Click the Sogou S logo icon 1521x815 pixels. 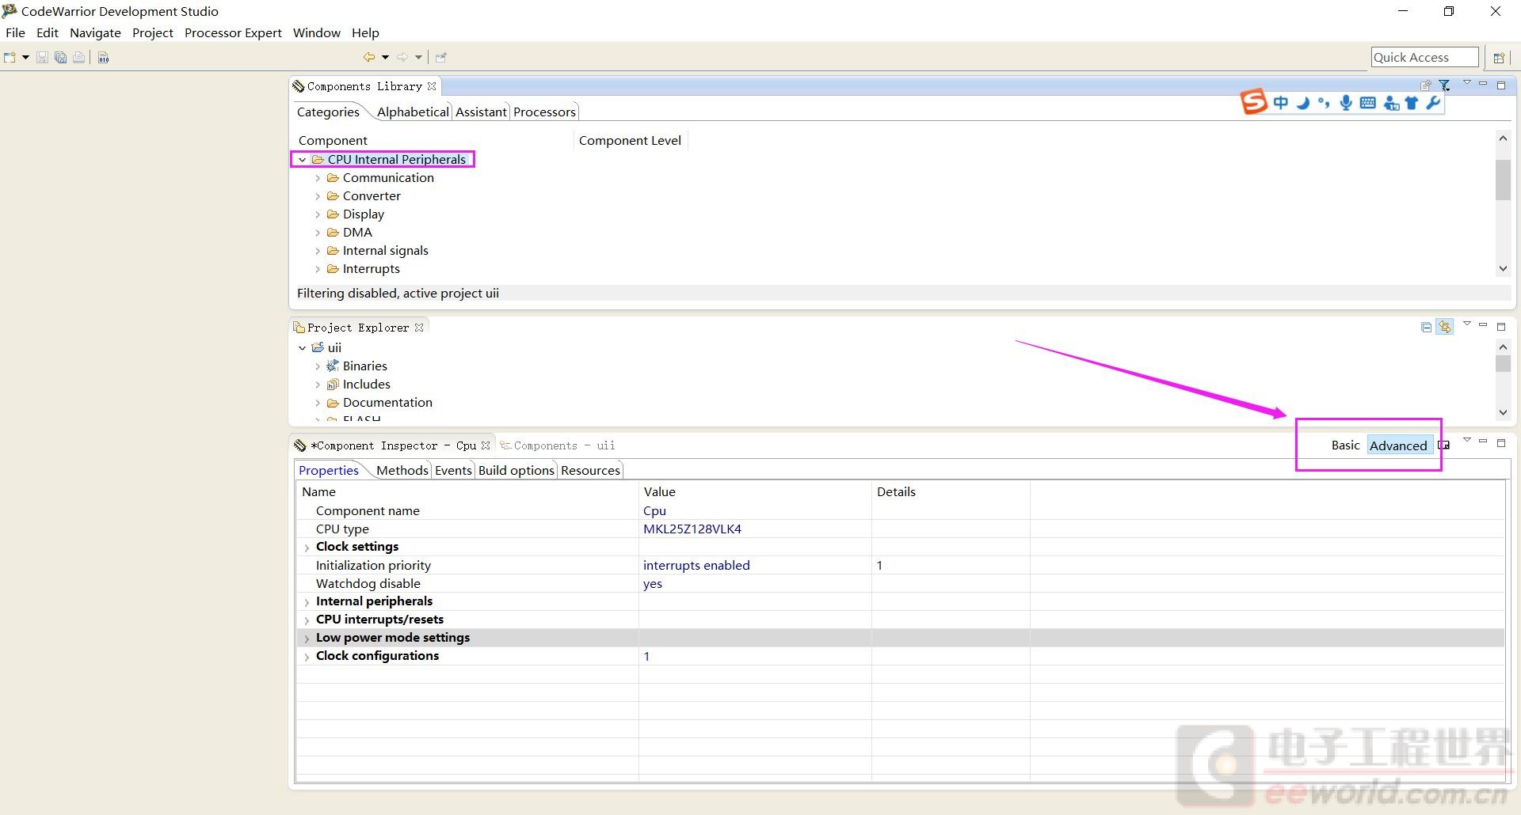(x=1254, y=102)
